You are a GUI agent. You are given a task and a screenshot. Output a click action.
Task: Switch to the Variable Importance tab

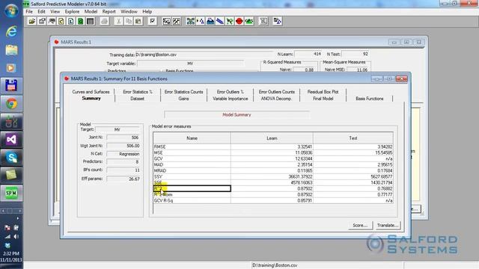[x=231, y=99]
